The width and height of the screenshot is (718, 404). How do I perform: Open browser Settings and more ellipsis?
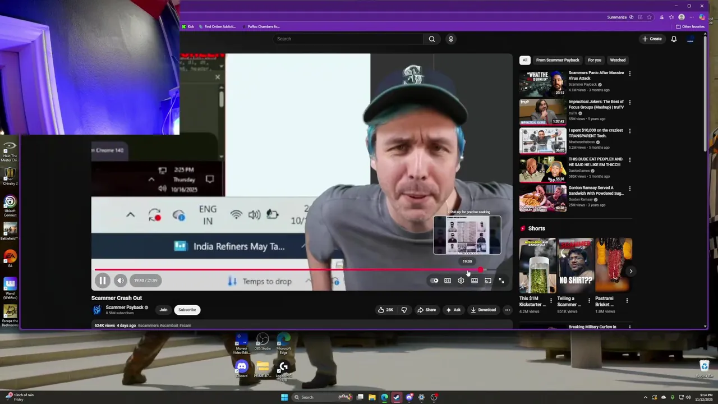(692, 17)
